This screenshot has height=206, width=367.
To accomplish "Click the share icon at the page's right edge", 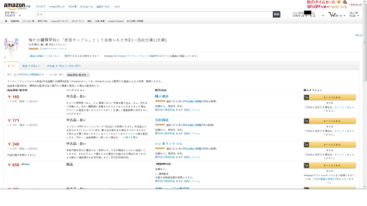I will (361, 35).
